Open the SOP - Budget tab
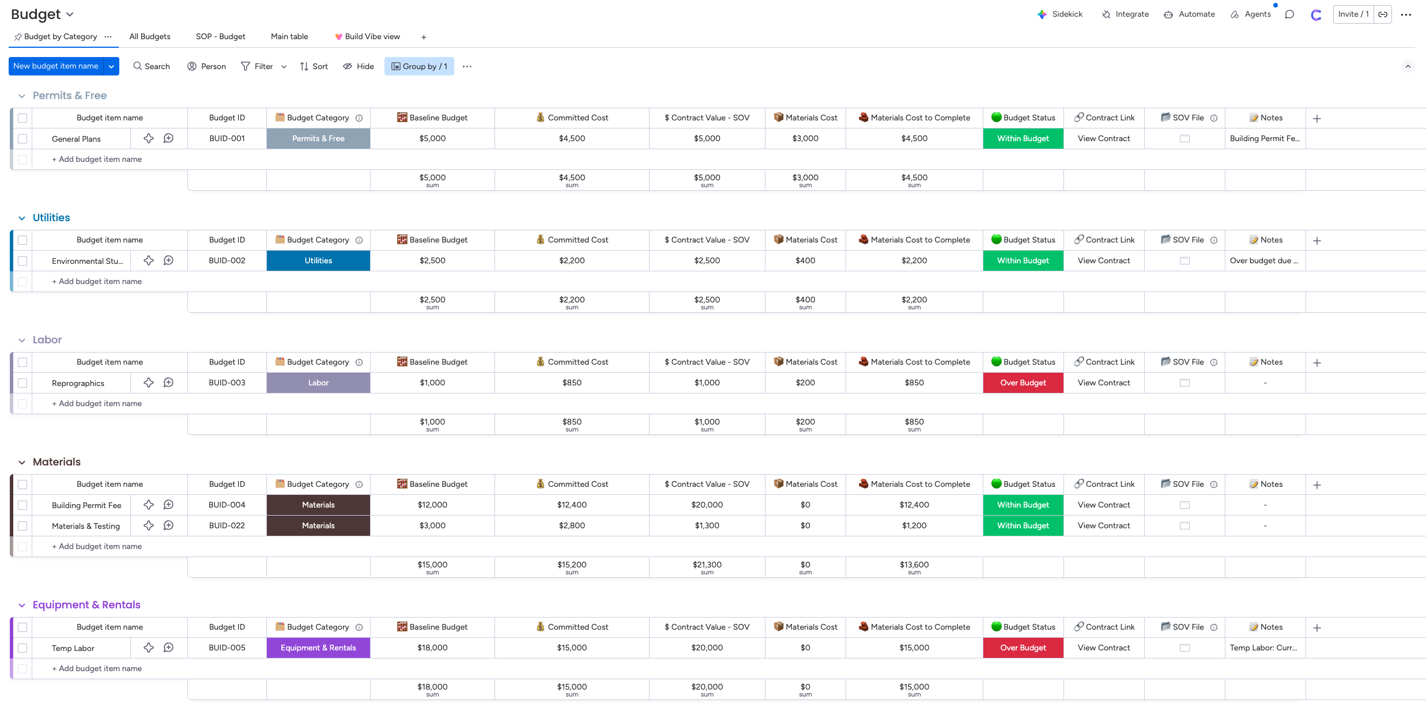The width and height of the screenshot is (1426, 704). (x=220, y=36)
